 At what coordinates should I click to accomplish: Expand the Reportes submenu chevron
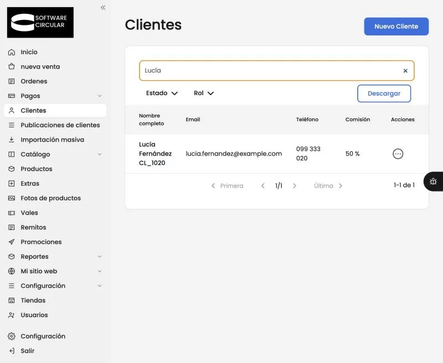pos(100,257)
